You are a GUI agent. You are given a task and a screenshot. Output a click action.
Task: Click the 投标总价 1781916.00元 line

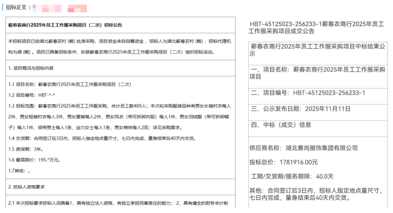(x=283, y=162)
